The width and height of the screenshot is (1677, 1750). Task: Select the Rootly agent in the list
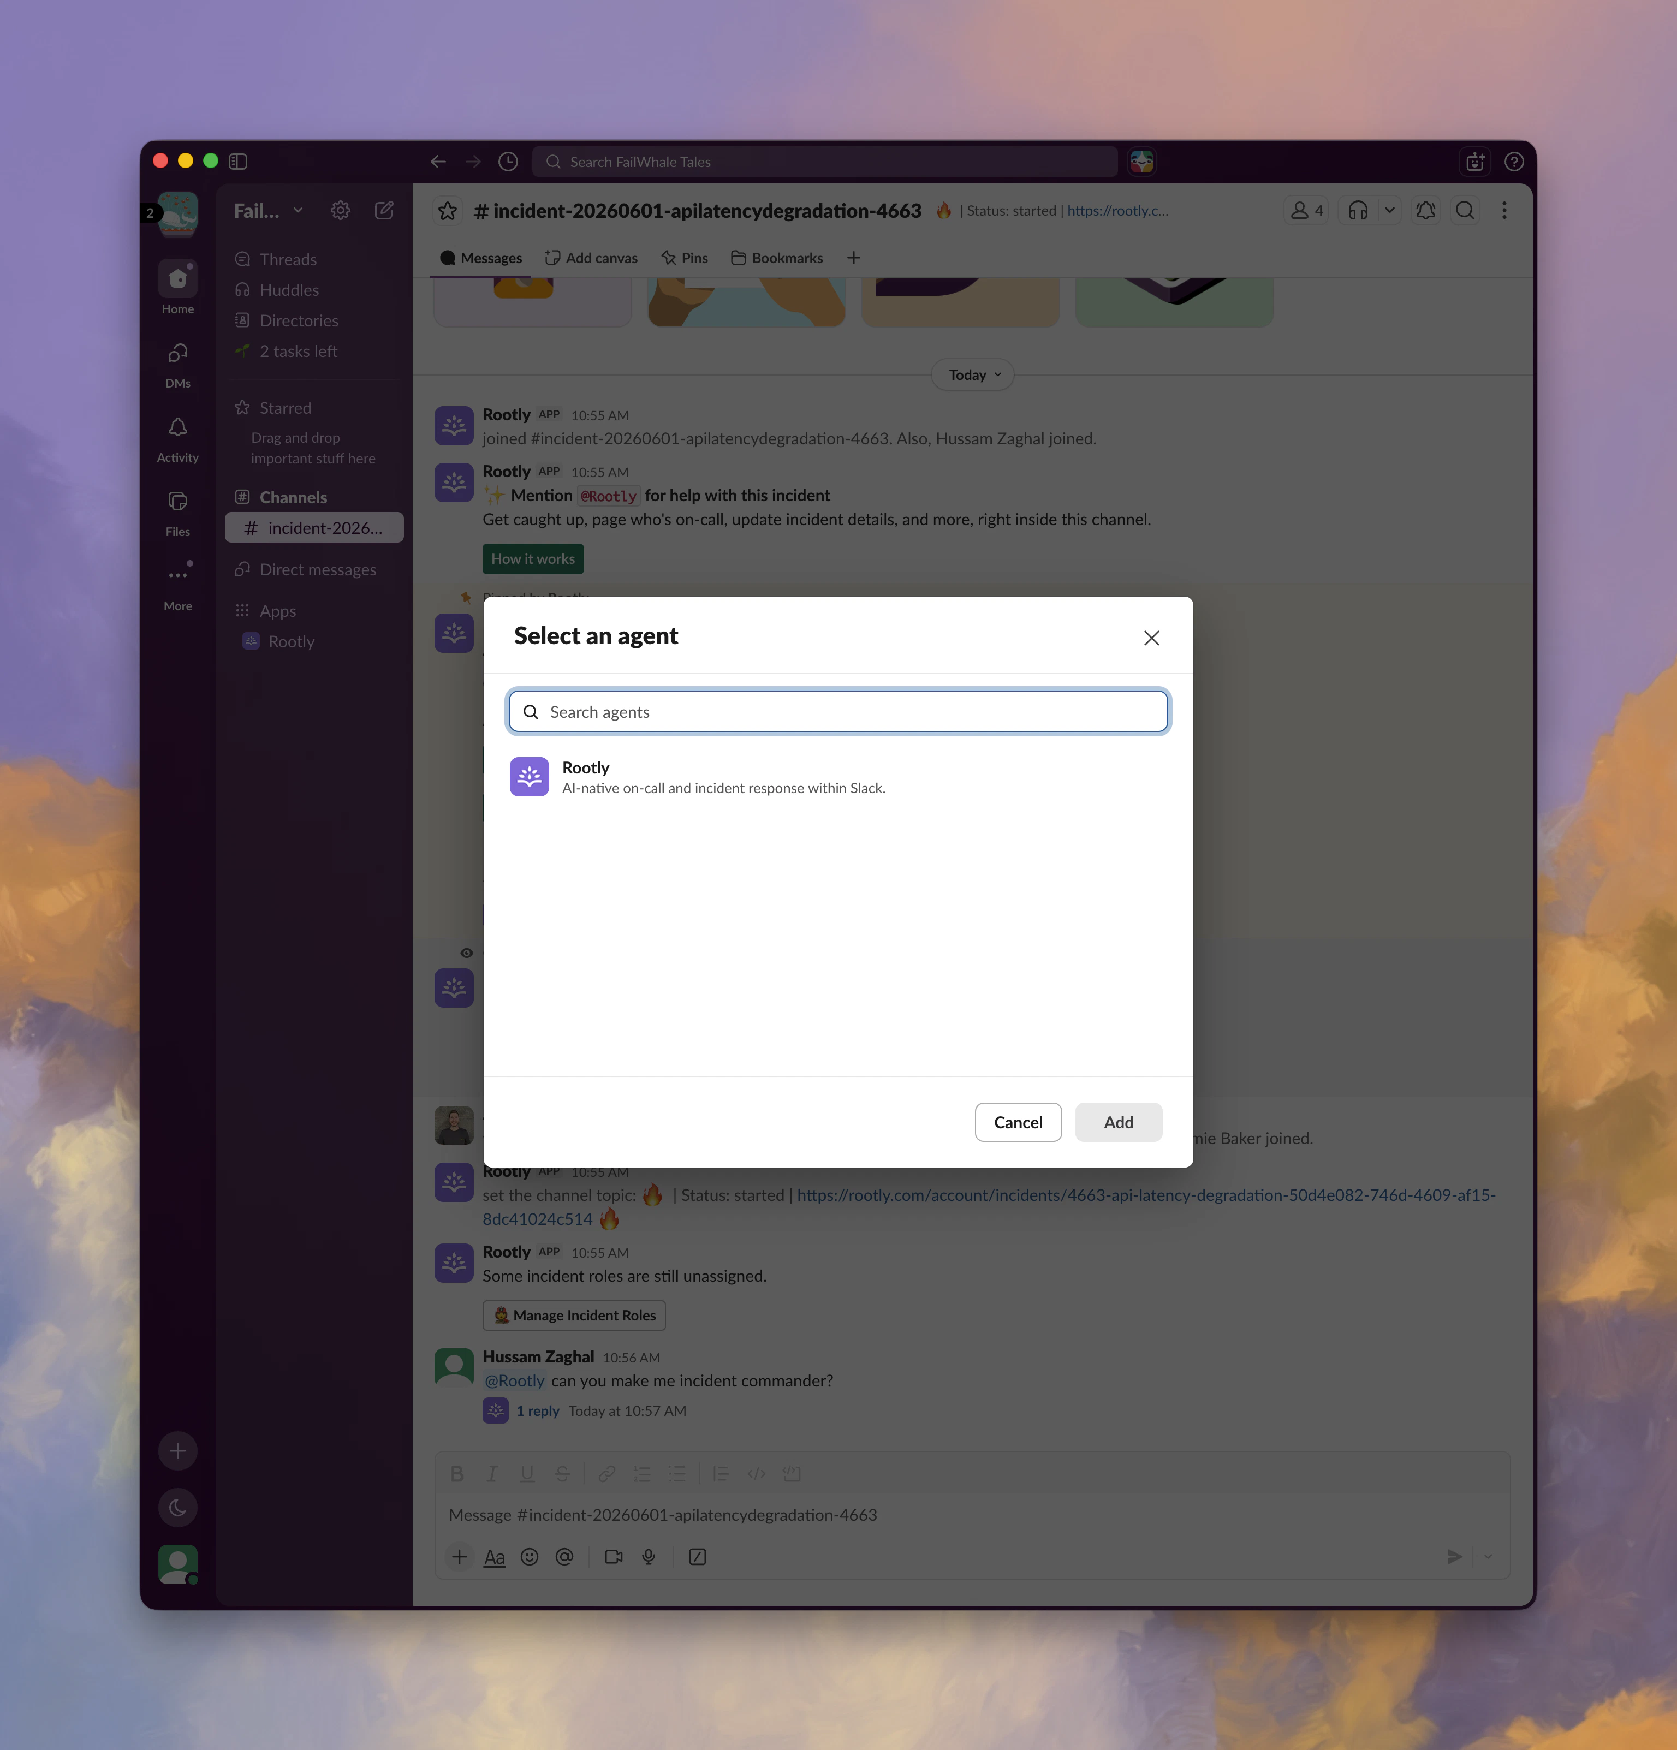pyautogui.click(x=837, y=777)
